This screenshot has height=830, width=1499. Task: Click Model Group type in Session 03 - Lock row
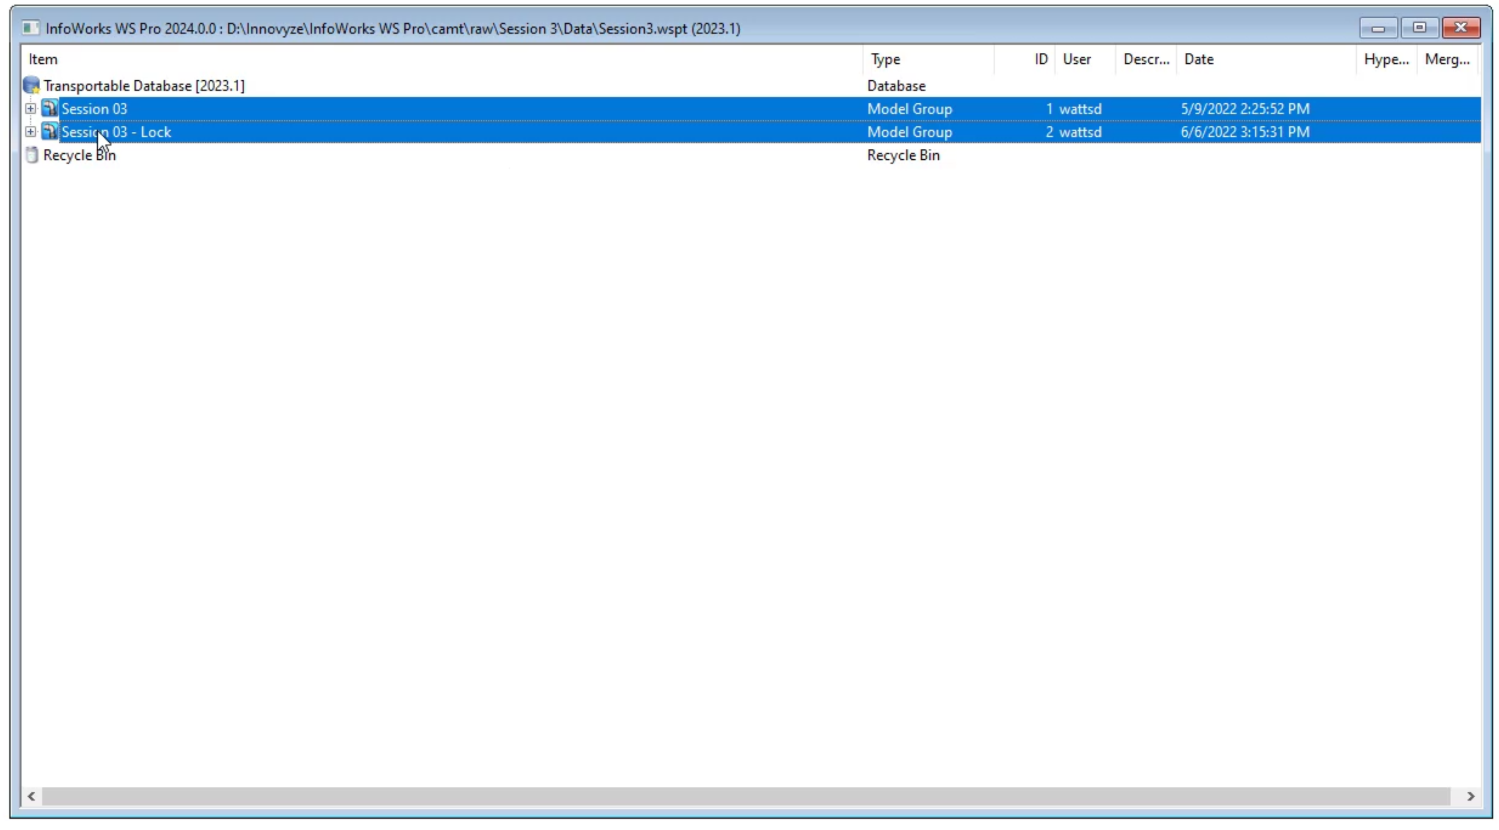pyautogui.click(x=910, y=132)
